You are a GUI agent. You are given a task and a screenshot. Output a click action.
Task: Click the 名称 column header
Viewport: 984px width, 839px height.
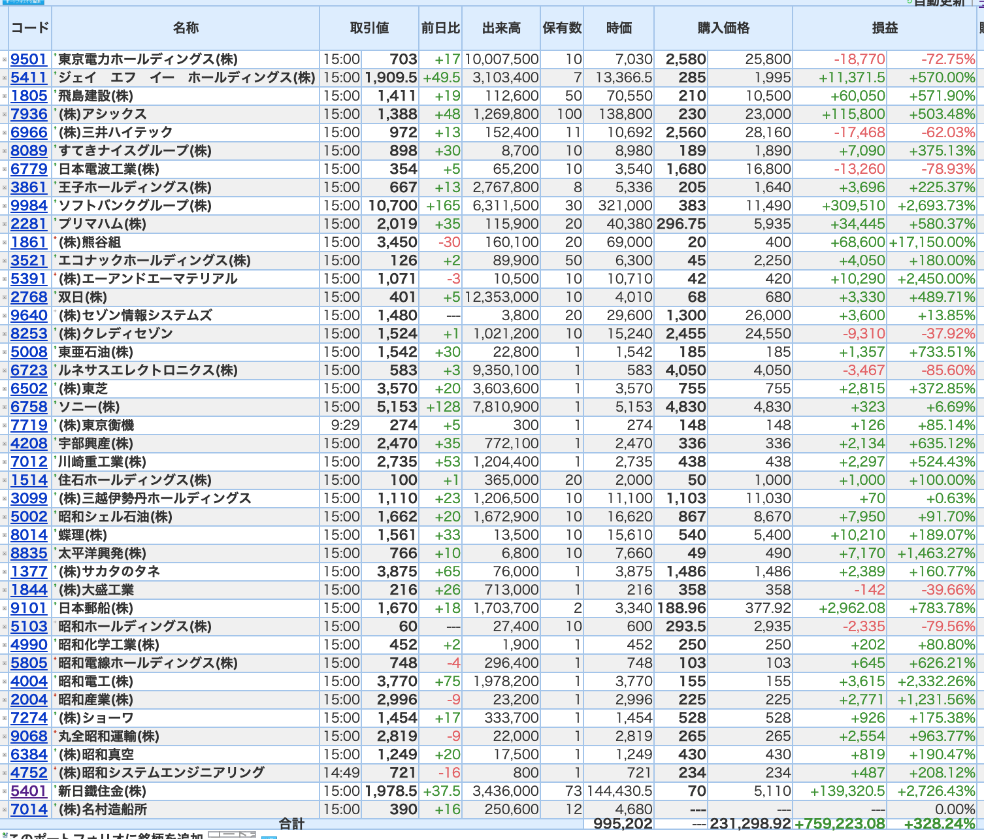tap(186, 28)
